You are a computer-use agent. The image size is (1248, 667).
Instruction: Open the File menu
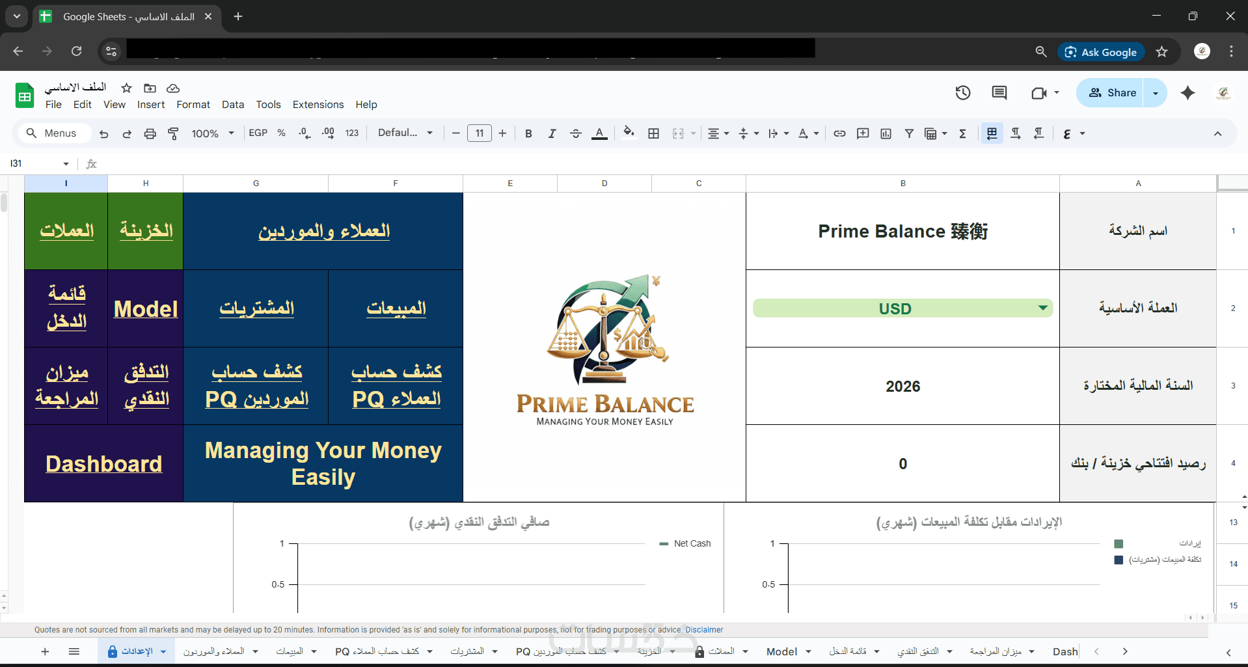pyautogui.click(x=53, y=105)
